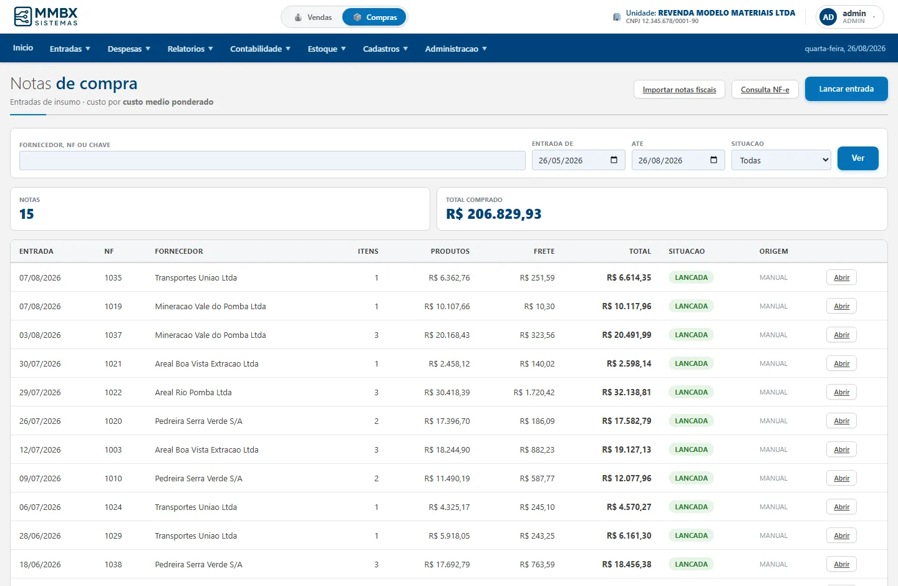The width and height of the screenshot is (898, 586).
Task: Click Transportes Uniao Ltda in row 1029
Action: pos(196,536)
